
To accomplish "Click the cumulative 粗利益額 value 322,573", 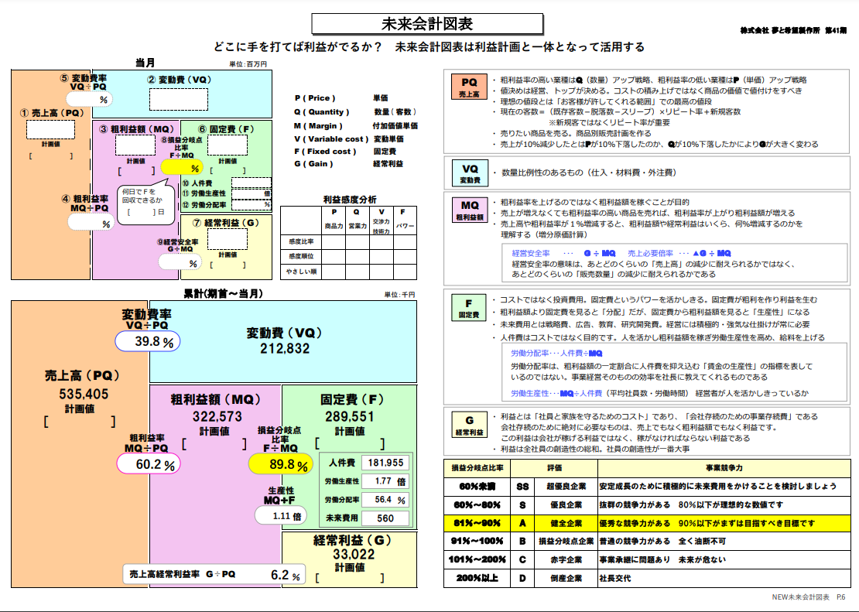I will point(217,417).
